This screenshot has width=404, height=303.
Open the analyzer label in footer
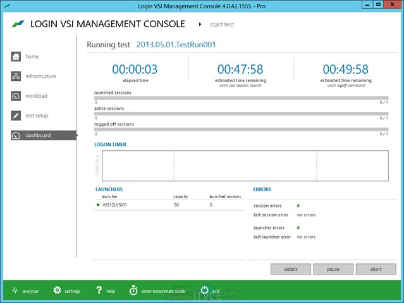(x=30, y=291)
